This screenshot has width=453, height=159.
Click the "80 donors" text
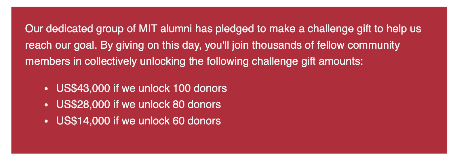pos(197,104)
